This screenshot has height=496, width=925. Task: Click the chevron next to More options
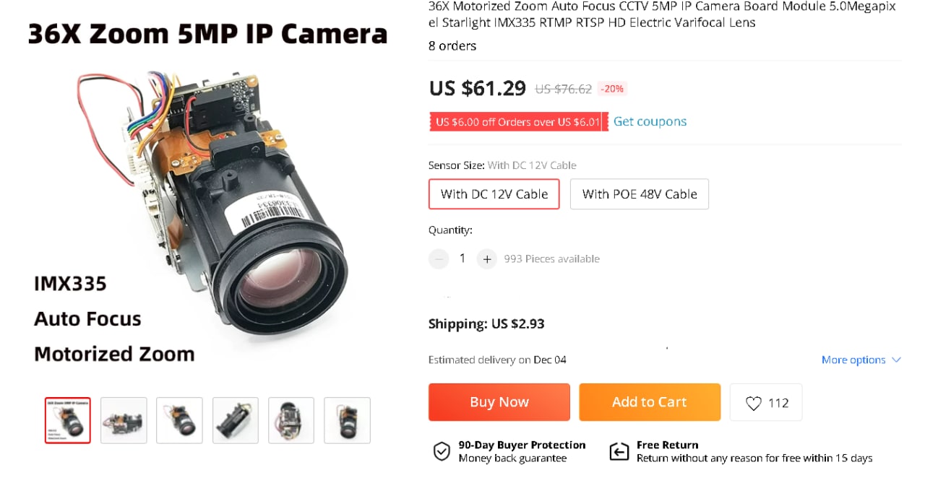tap(896, 360)
